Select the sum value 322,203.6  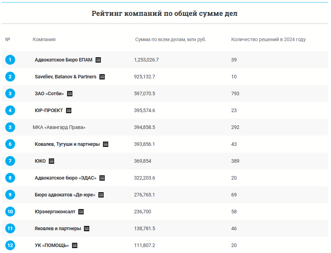145,178
